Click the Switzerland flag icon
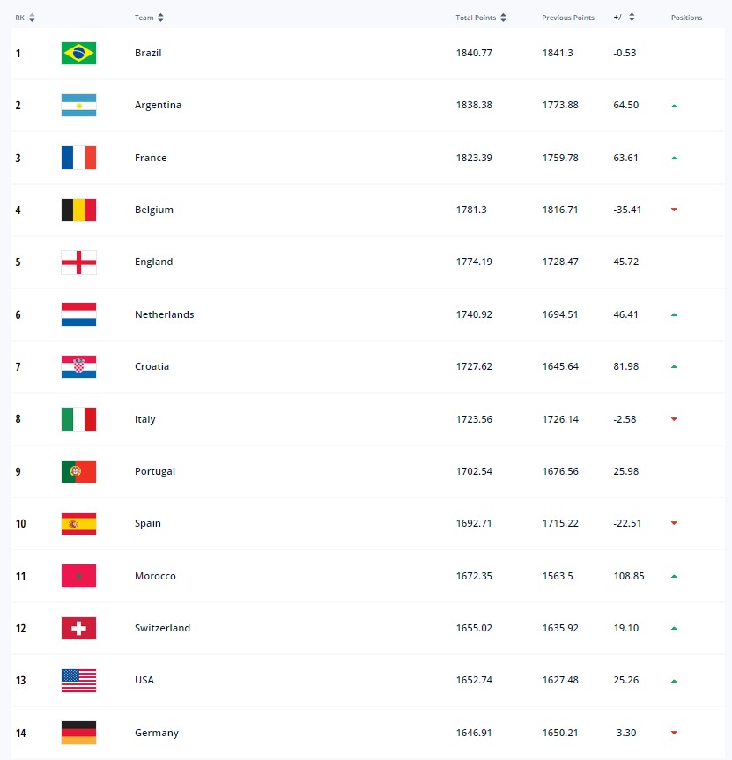Screen dimensions: 732x760 (78, 628)
